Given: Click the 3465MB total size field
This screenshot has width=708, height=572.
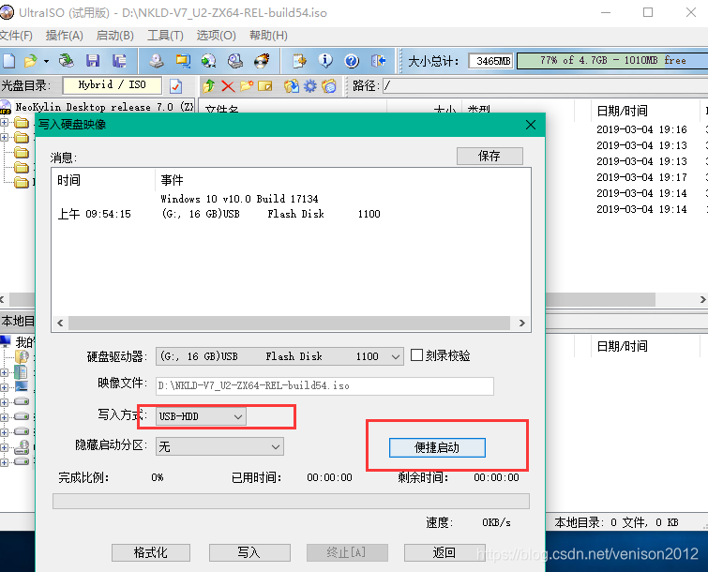Looking at the screenshot, I should tap(491, 61).
